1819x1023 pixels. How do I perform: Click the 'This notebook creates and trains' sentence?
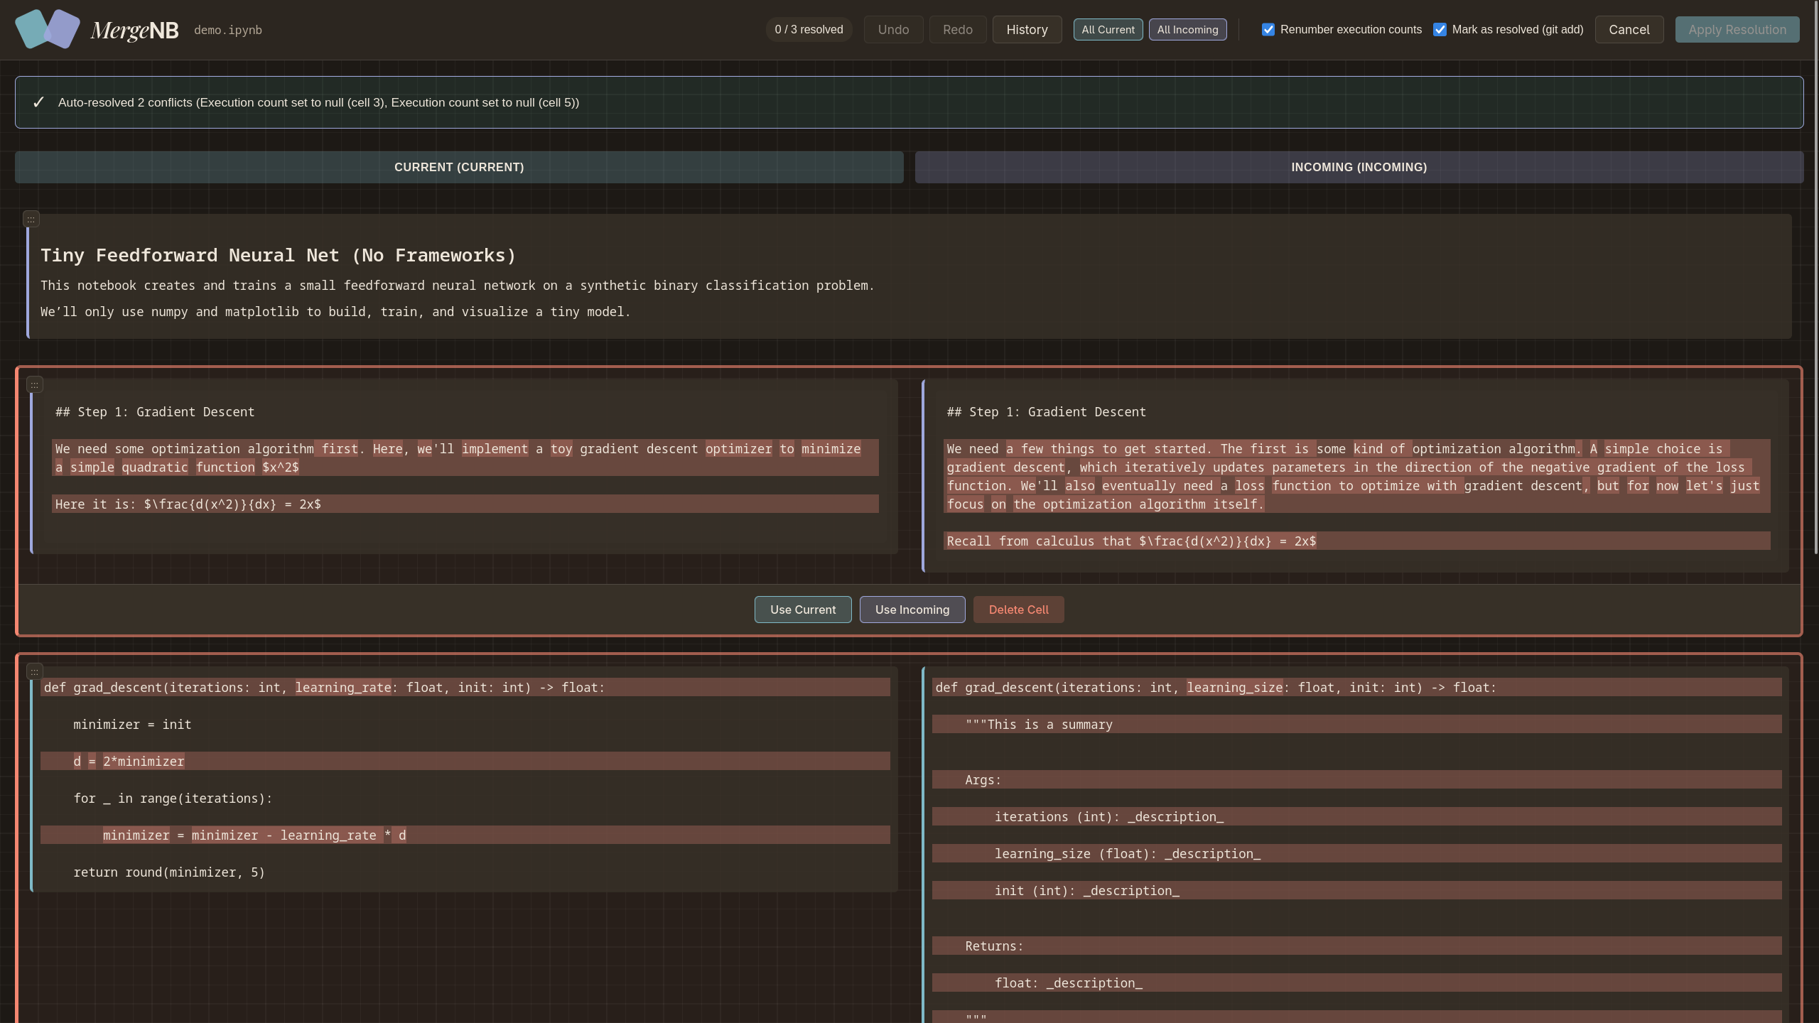(x=457, y=286)
